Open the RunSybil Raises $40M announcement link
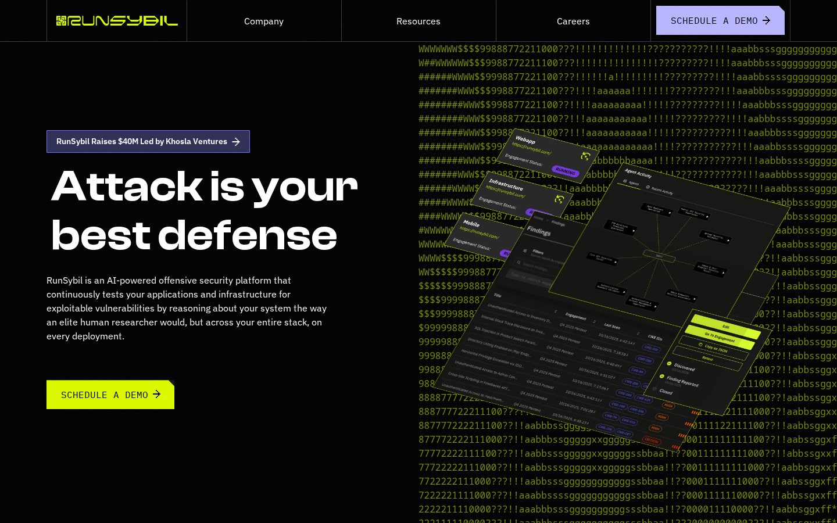This screenshot has width=837, height=523. pos(148,141)
